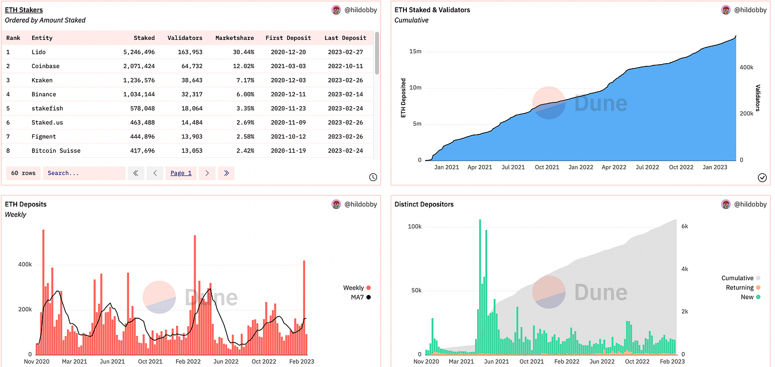The width and height of the screenshot is (775, 367).
Task: Click the black MA7 legend dot
Action: coord(368,297)
